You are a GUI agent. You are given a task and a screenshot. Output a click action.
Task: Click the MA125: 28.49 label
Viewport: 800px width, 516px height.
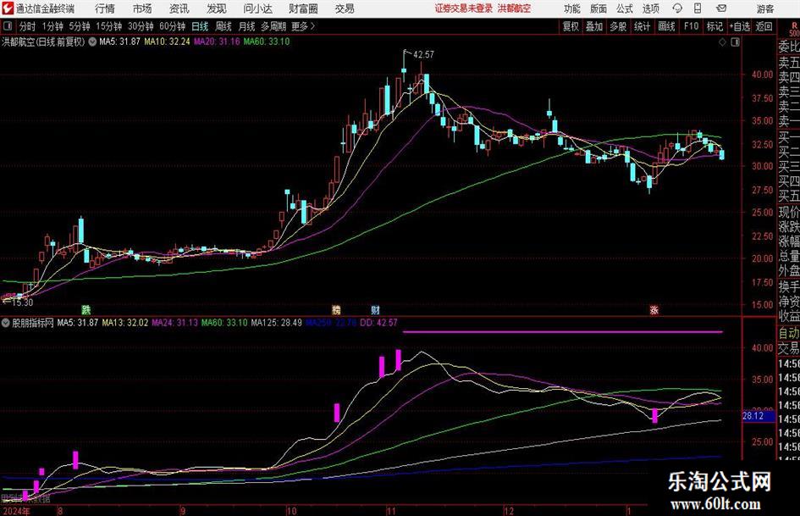click(277, 323)
